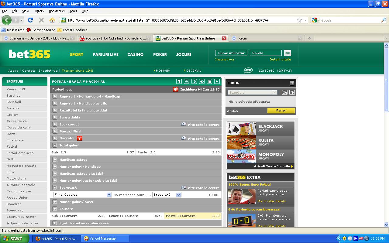Expand Rezultatul la finalul partidei
Viewport: 389px width, 243px height.
(x=55, y=110)
